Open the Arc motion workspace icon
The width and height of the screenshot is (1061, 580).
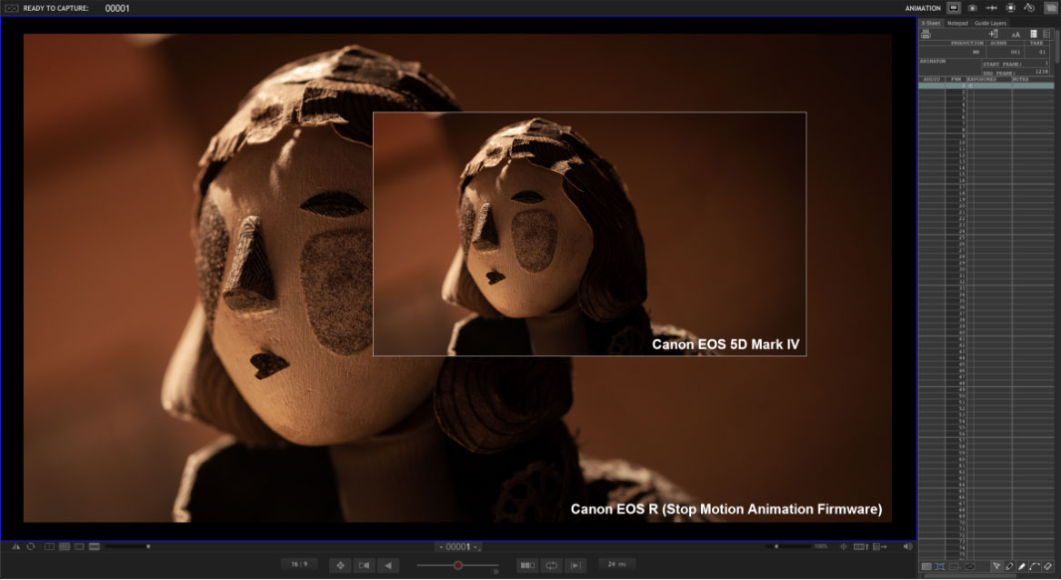click(x=1030, y=7)
